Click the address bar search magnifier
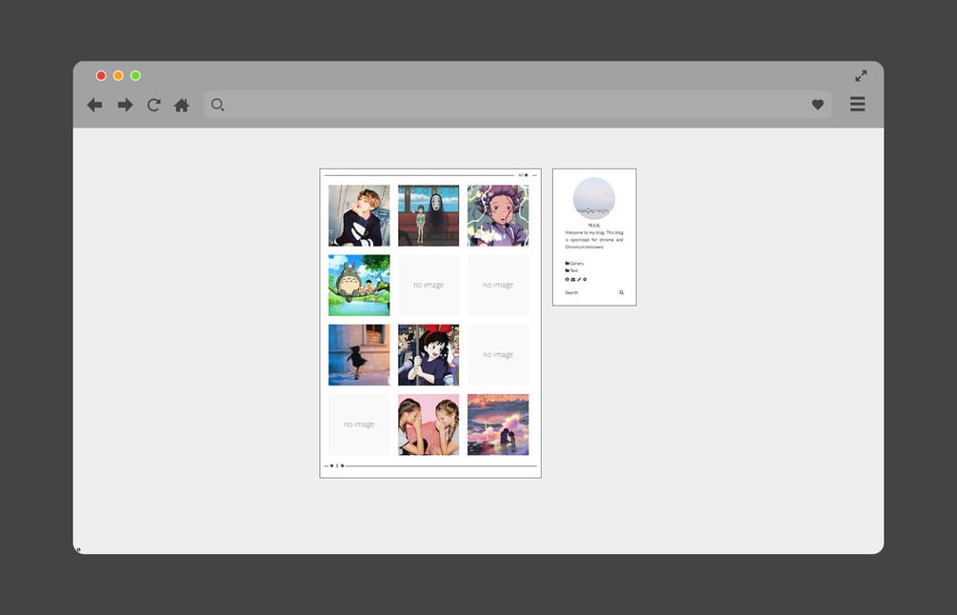Screen dimensions: 957x615 pyautogui.click(x=217, y=105)
